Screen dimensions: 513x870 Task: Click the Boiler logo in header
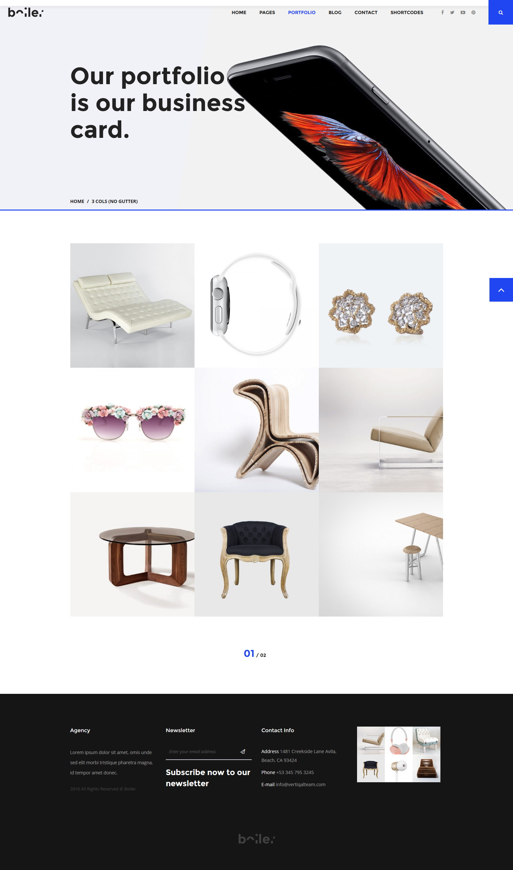click(26, 13)
